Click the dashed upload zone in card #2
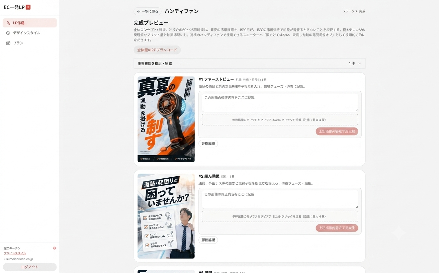Image resolution: width=439 pixels, height=273 pixels. pos(280,216)
